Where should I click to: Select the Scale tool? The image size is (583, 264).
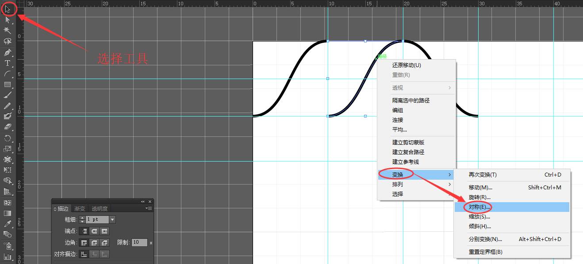coord(8,149)
